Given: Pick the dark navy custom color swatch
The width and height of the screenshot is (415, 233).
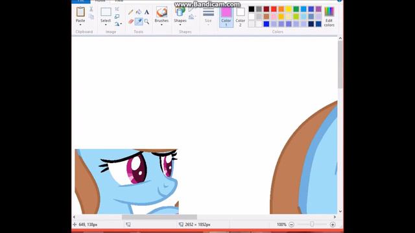Looking at the screenshot, I should tap(311, 24).
